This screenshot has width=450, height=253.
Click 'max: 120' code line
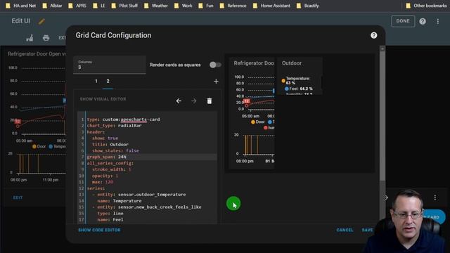pyautogui.click(x=103, y=182)
